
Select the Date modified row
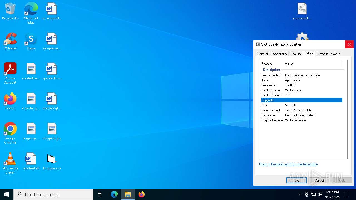coord(301,110)
